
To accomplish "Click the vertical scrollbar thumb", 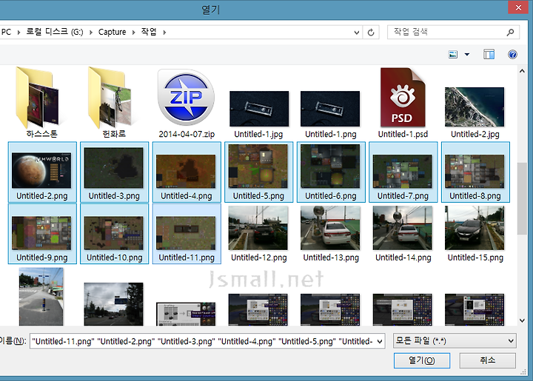I will (x=522, y=199).
